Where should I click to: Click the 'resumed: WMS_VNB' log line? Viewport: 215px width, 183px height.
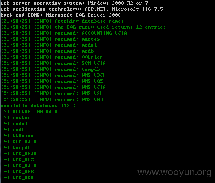click(x=52, y=99)
